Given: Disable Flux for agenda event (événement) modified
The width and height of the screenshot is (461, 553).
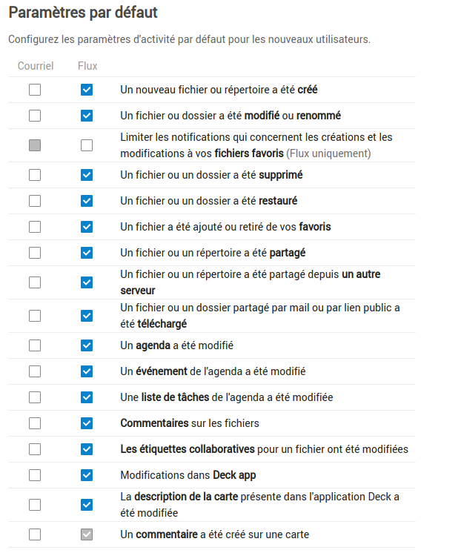Looking at the screenshot, I should (87, 371).
